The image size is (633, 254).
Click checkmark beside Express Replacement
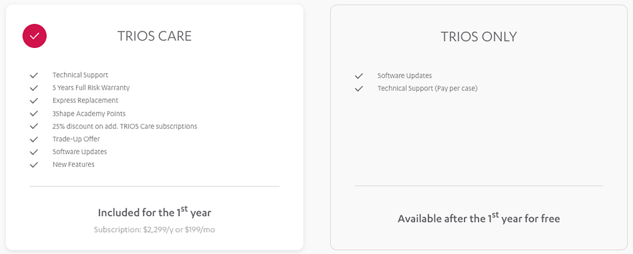(x=34, y=100)
